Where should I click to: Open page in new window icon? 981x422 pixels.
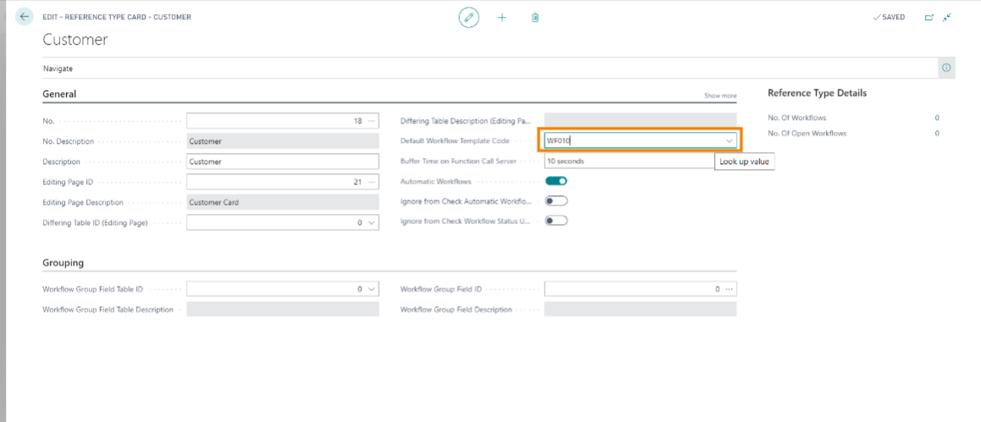click(x=929, y=17)
